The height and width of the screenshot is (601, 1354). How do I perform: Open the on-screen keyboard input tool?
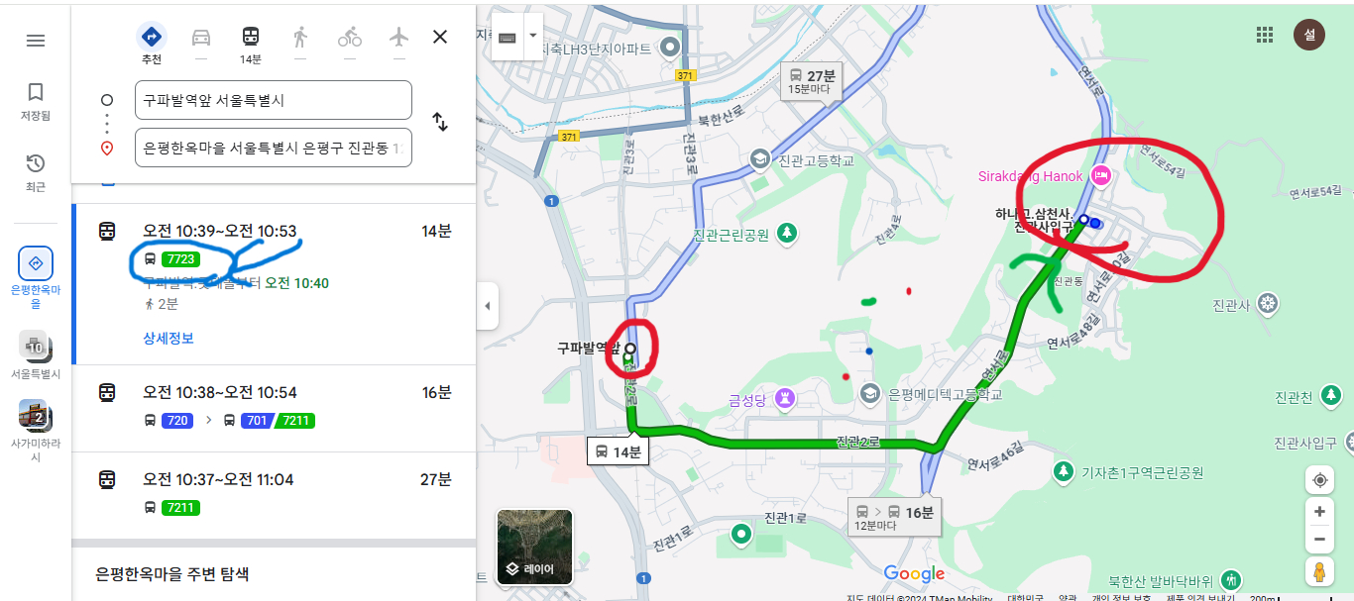tap(508, 38)
